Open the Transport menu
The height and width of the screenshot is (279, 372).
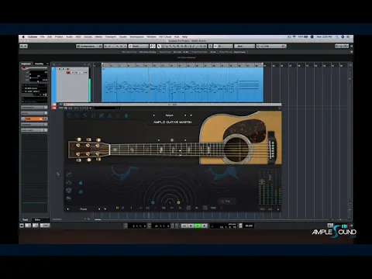tap(111, 37)
